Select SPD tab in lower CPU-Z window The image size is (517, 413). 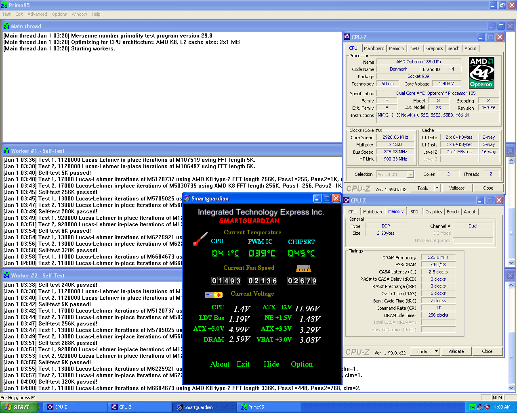[x=414, y=212]
